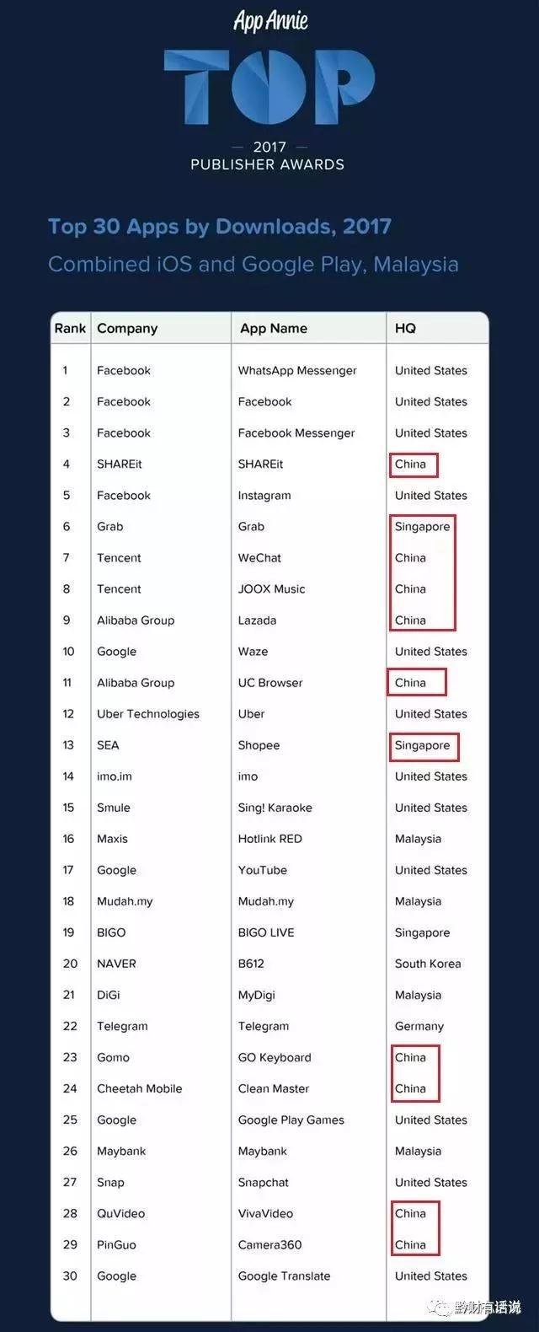Select the HQ column header
Screen dimensions: 539x1332
[x=405, y=328]
